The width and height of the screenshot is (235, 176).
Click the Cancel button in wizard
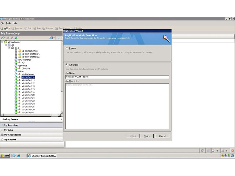coord(162,136)
